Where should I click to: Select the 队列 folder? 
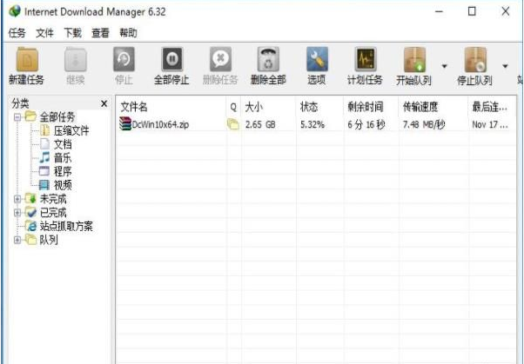pyautogui.click(x=49, y=240)
